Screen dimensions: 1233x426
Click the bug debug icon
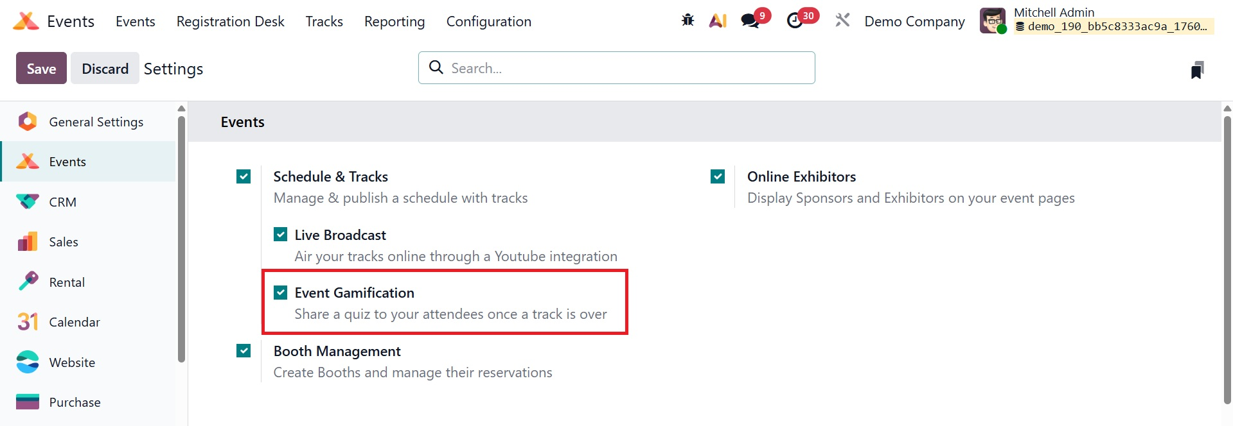point(687,21)
